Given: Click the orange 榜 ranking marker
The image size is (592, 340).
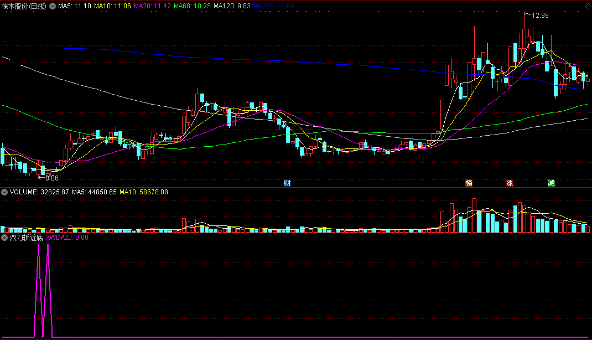Looking at the screenshot, I should click(x=469, y=183).
